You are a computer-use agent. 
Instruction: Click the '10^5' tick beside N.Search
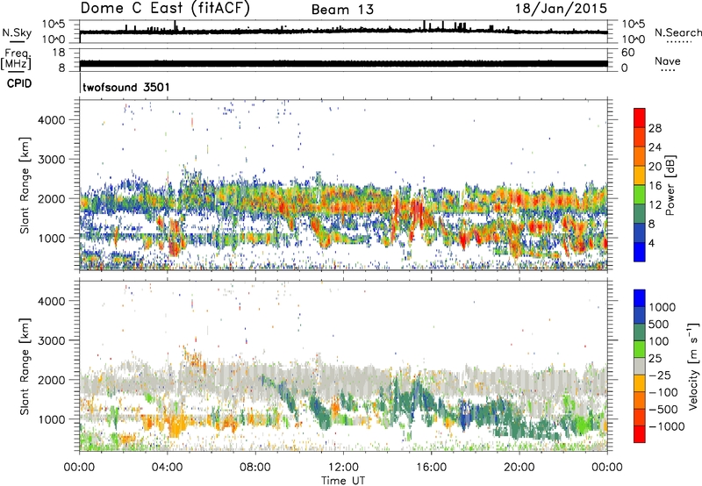(633, 24)
